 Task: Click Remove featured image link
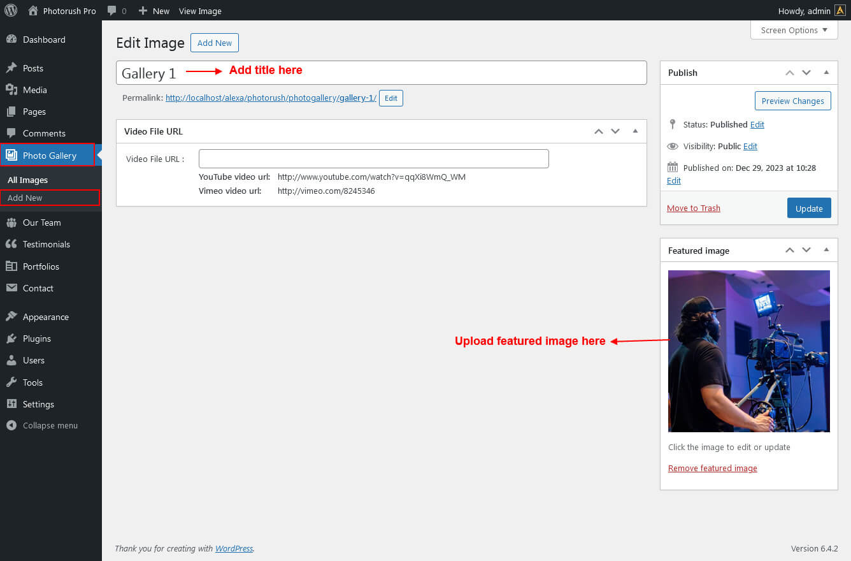click(713, 468)
